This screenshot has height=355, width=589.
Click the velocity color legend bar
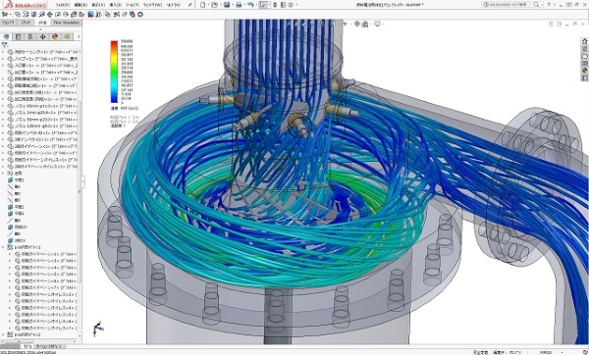[x=114, y=72]
